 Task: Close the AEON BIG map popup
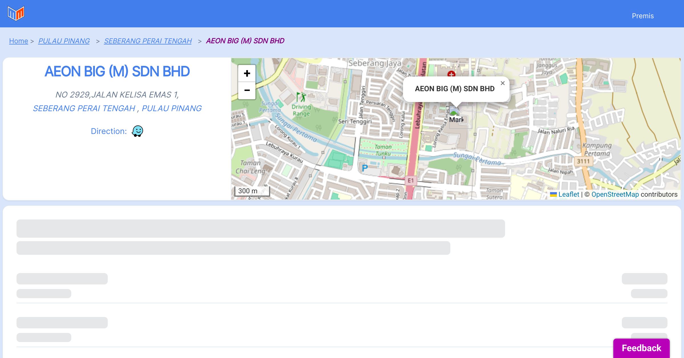[502, 83]
